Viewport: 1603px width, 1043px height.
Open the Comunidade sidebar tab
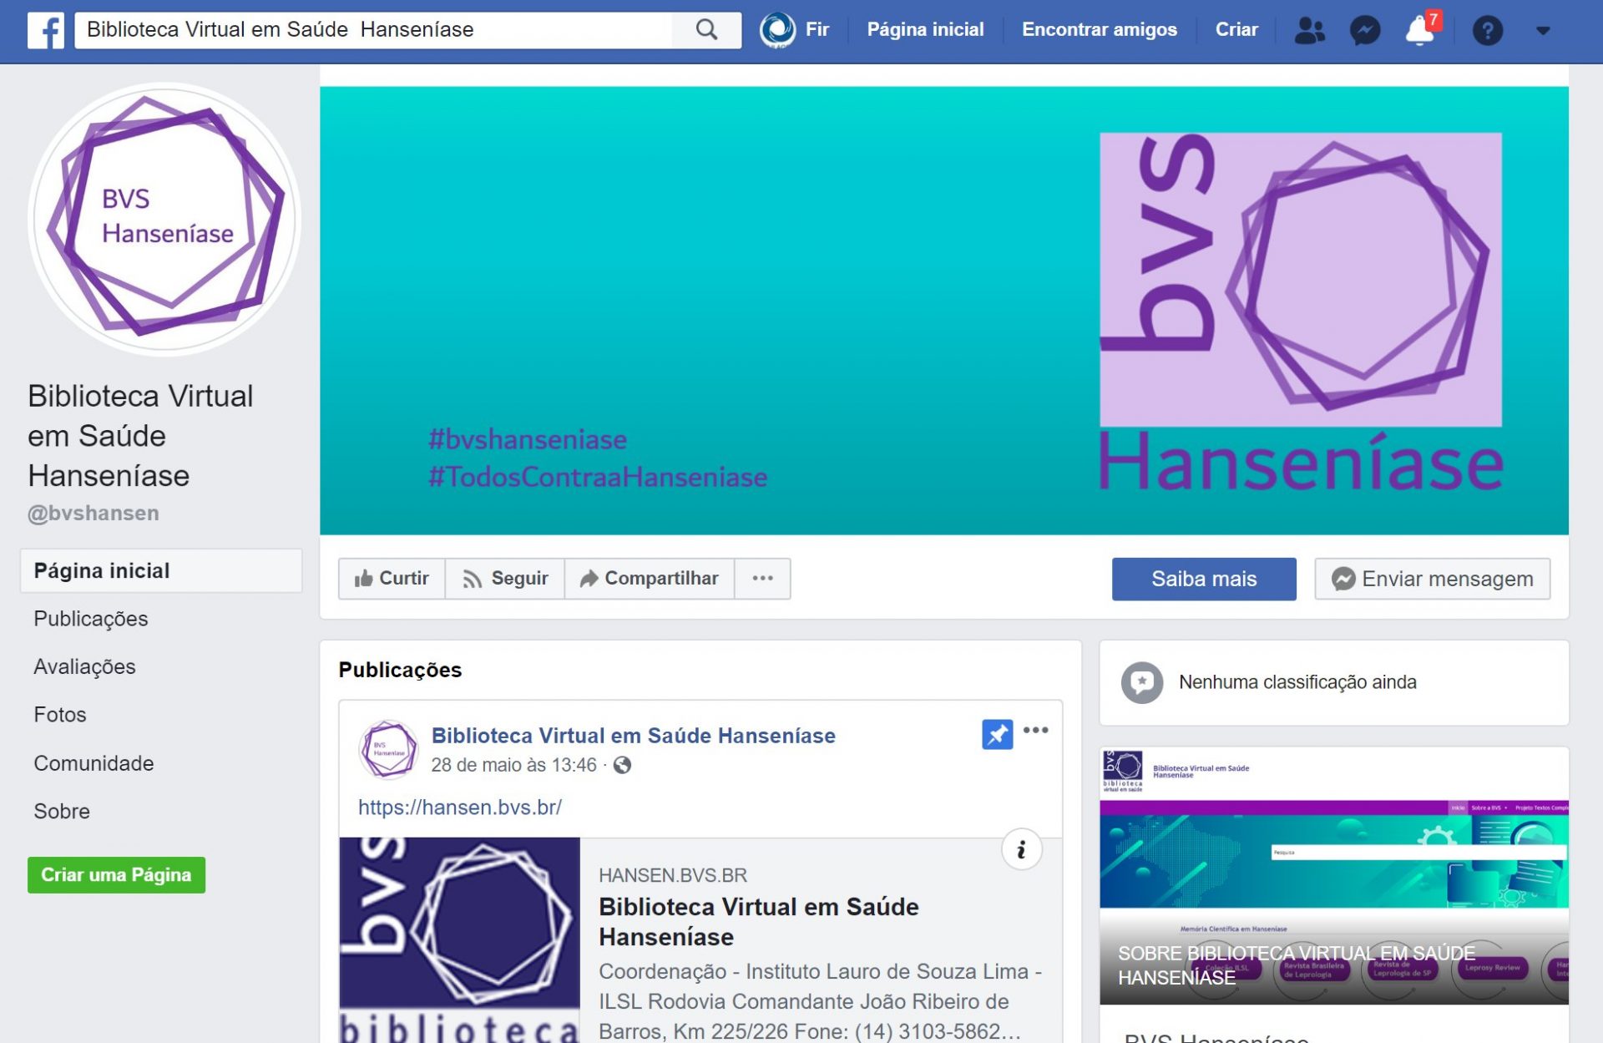[x=94, y=763]
